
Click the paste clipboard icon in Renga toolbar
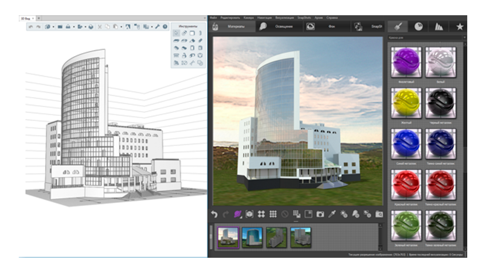115,27
